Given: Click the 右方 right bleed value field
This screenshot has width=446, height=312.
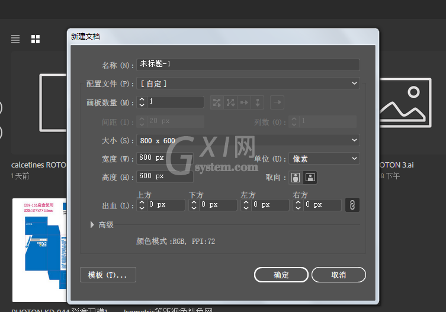Looking at the screenshot, I should tap(322, 205).
